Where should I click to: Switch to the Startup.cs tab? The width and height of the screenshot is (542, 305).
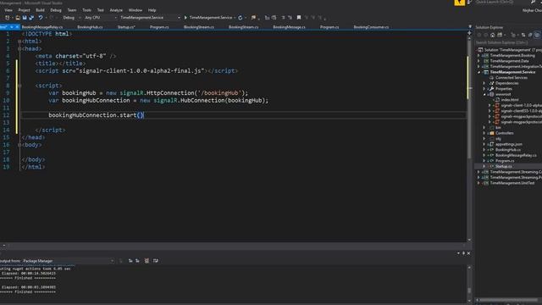pyautogui.click(x=126, y=27)
